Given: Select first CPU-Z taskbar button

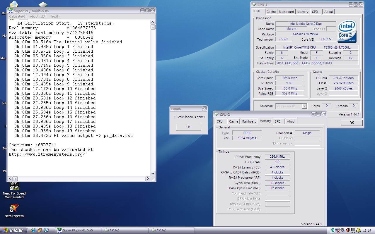Looking at the screenshot, I should (125, 230).
